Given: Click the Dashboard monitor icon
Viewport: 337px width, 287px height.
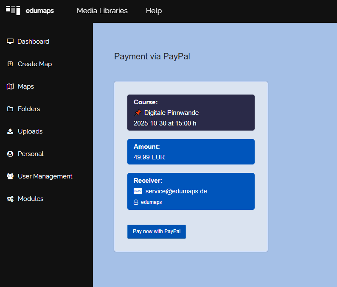Looking at the screenshot, I should 10,42.
